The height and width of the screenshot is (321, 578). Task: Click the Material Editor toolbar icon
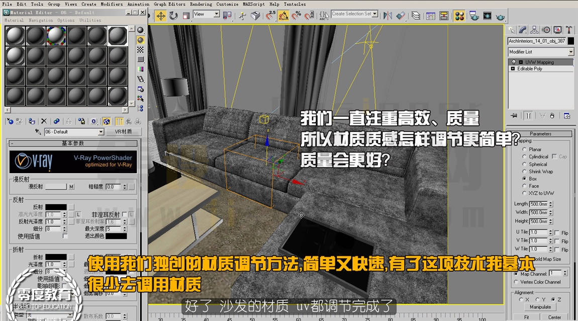459,16
